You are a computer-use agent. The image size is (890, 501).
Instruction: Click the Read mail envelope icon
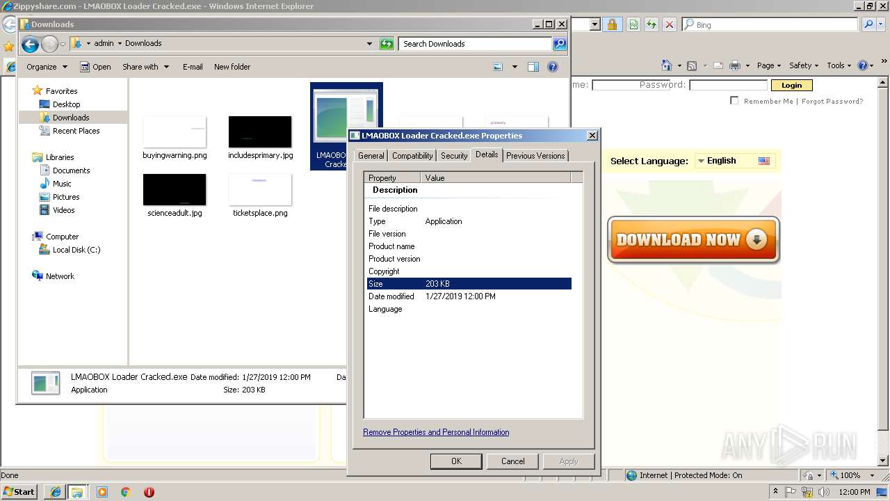click(x=718, y=65)
